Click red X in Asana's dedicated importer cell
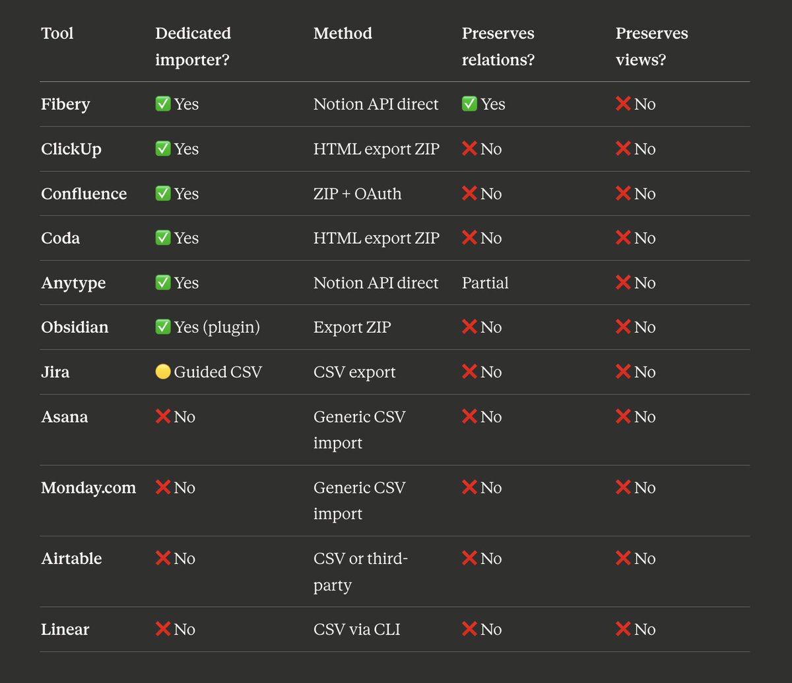The height and width of the screenshot is (683, 792). pos(163,417)
